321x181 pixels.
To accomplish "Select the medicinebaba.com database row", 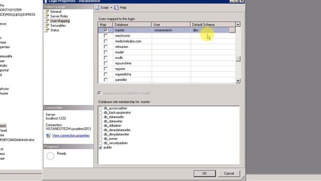I will (167, 41).
